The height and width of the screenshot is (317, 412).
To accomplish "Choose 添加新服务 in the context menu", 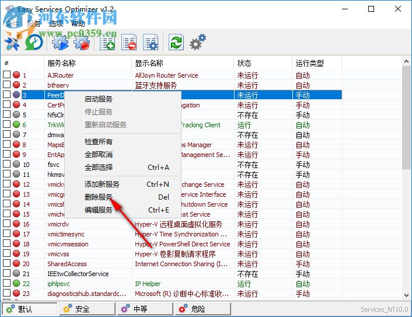I will [x=123, y=184].
